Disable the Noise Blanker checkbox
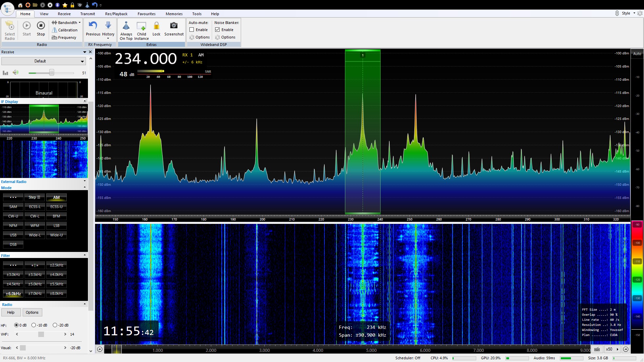This screenshot has height=362, width=644. 217,30
